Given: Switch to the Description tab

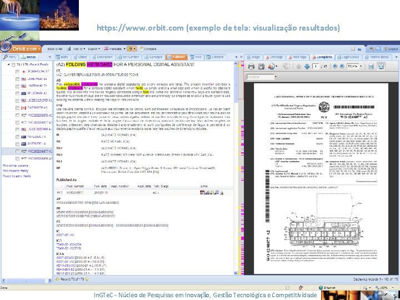Looking at the screenshot, I should pyautogui.click(x=102, y=57).
